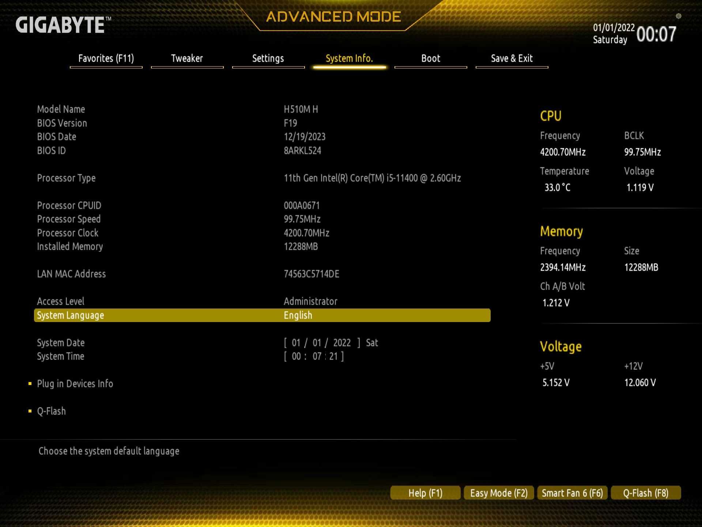Image resolution: width=702 pixels, height=527 pixels.
Task: Open the Q-Flash submenu entry in list
Action: [x=51, y=411]
